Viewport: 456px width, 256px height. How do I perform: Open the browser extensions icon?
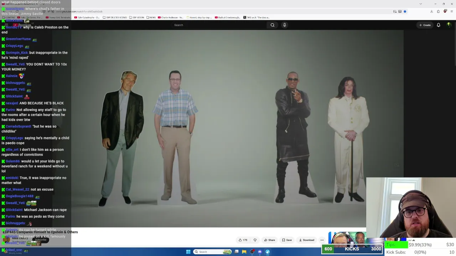438,11
